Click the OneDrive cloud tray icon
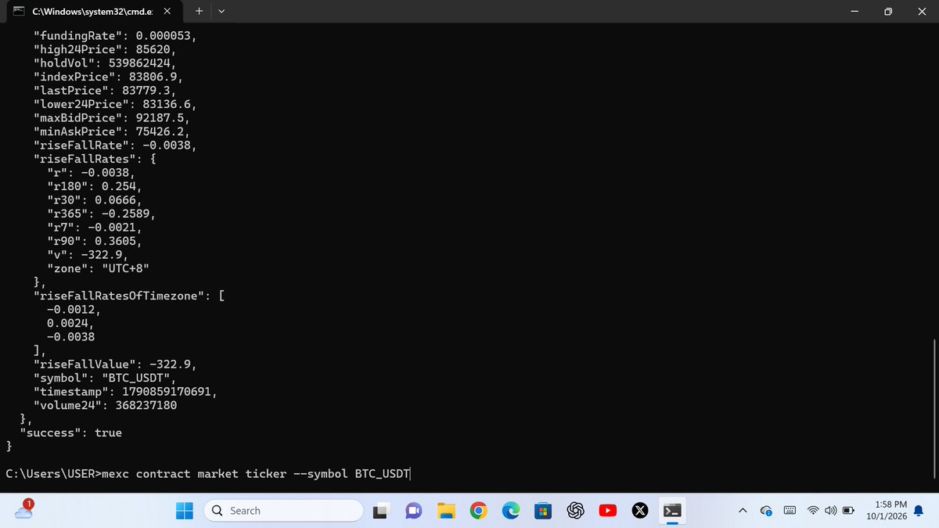The height and width of the screenshot is (528, 939). pyautogui.click(x=766, y=511)
